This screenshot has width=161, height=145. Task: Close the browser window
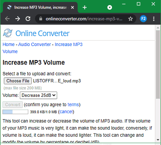pos(153,4)
